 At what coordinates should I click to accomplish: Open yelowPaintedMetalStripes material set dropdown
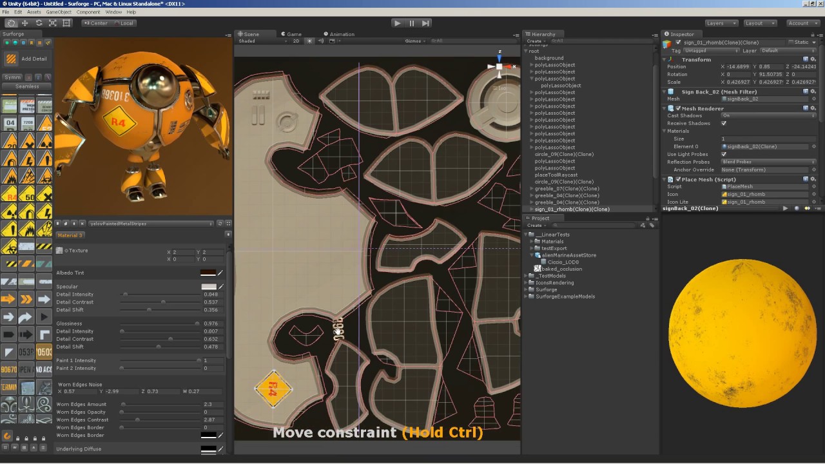click(x=151, y=224)
